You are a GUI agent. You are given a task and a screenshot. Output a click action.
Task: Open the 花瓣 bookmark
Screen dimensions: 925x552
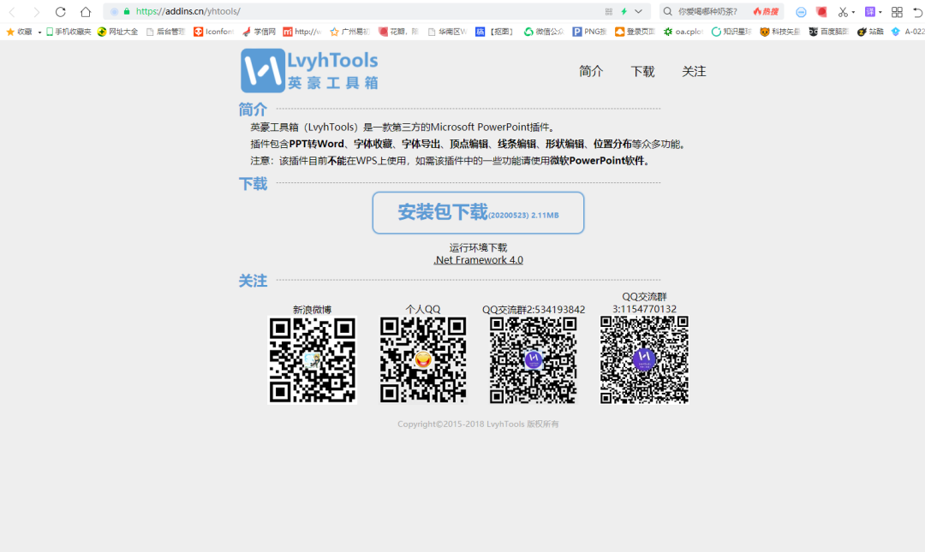(x=398, y=32)
